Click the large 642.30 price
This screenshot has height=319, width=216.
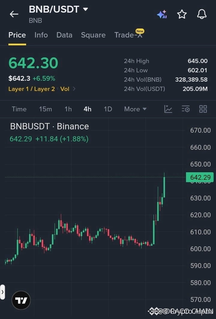tap(33, 63)
